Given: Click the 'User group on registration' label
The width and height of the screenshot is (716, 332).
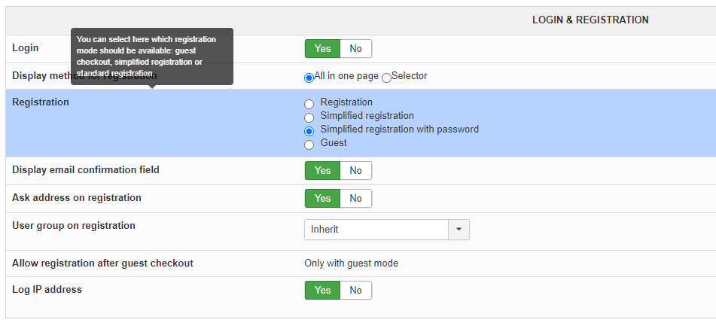Looking at the screenshot, I should tap(74, 226).
